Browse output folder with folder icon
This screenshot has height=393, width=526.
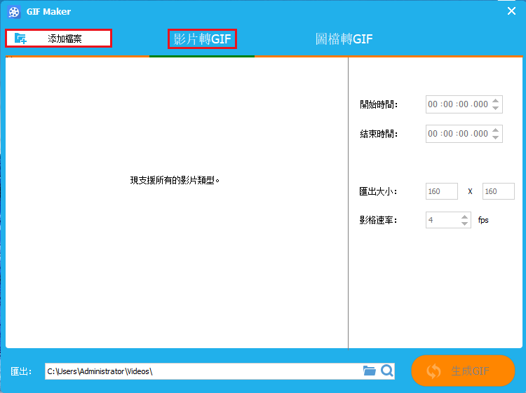369,371
